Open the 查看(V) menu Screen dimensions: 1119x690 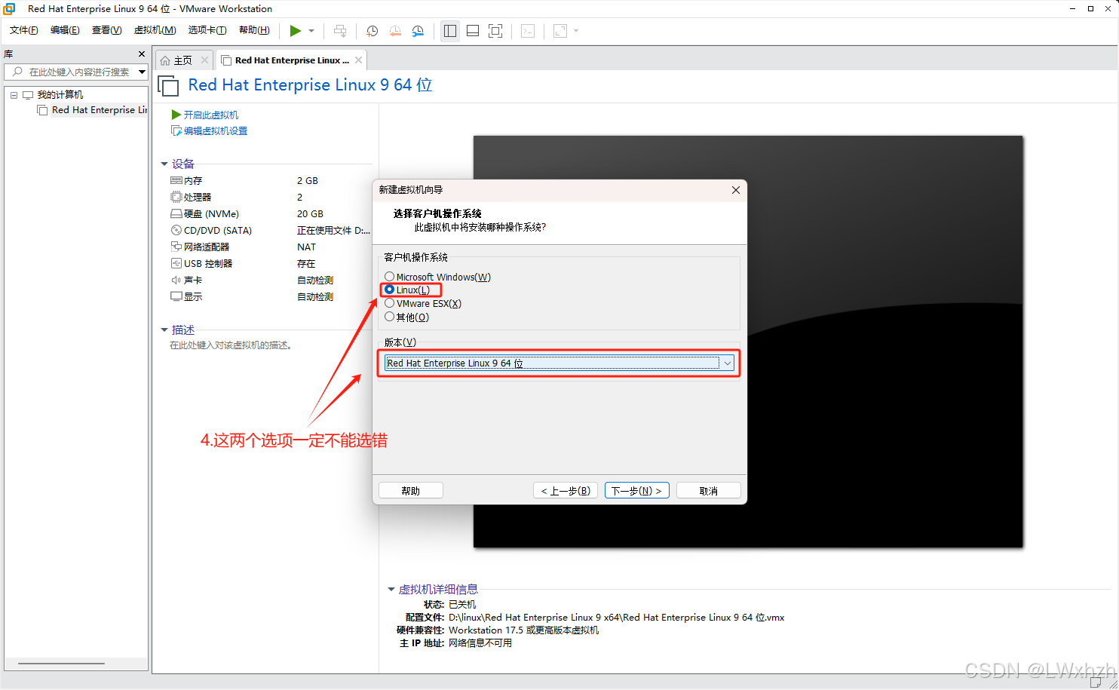pyautogui.click(x=106, y=30)
